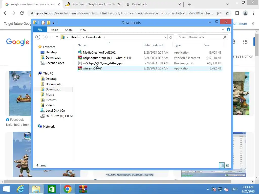Open the Home ribbon tab
Screen dimensions: 259x194
[x=54, y=30]
